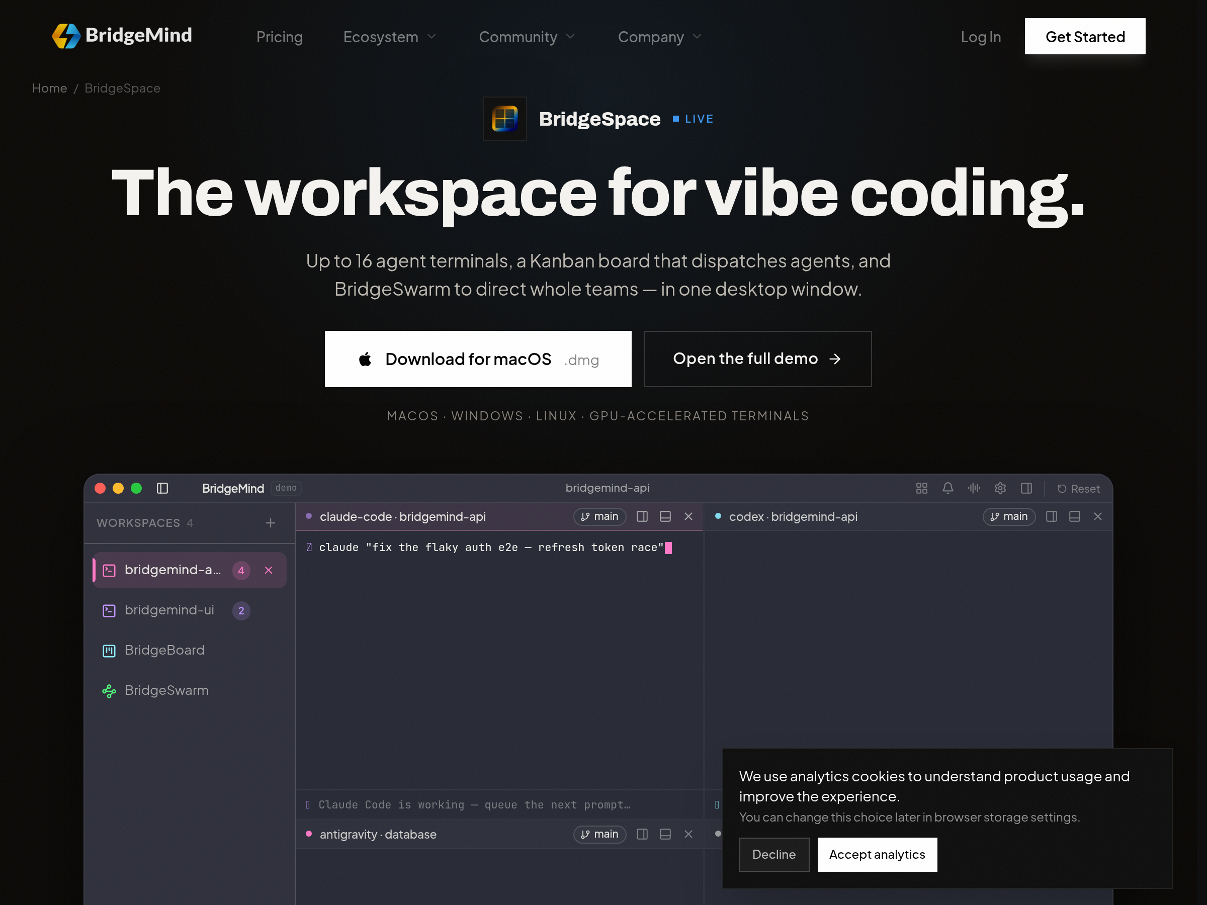Open the Log In page
This screenshot has height=905, width=1207.
coord(981,37)
